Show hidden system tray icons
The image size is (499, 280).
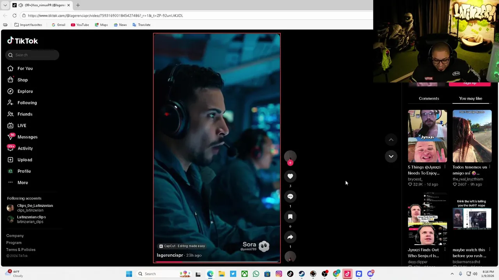point(452,274)
